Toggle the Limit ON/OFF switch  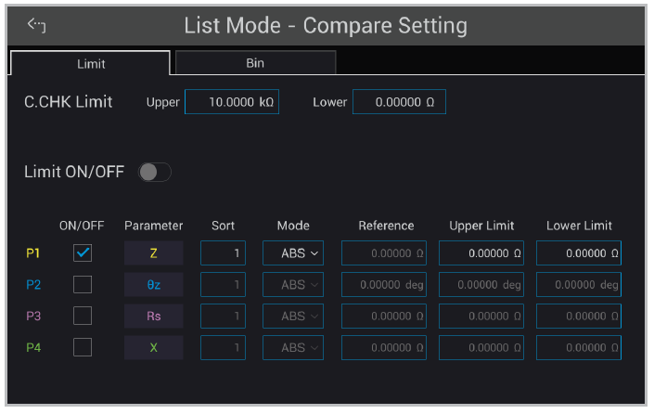click(x=154, y=172)
